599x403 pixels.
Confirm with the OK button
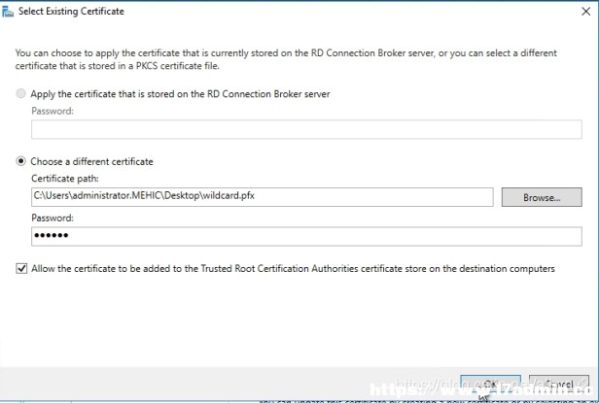[x=490, y=384]
